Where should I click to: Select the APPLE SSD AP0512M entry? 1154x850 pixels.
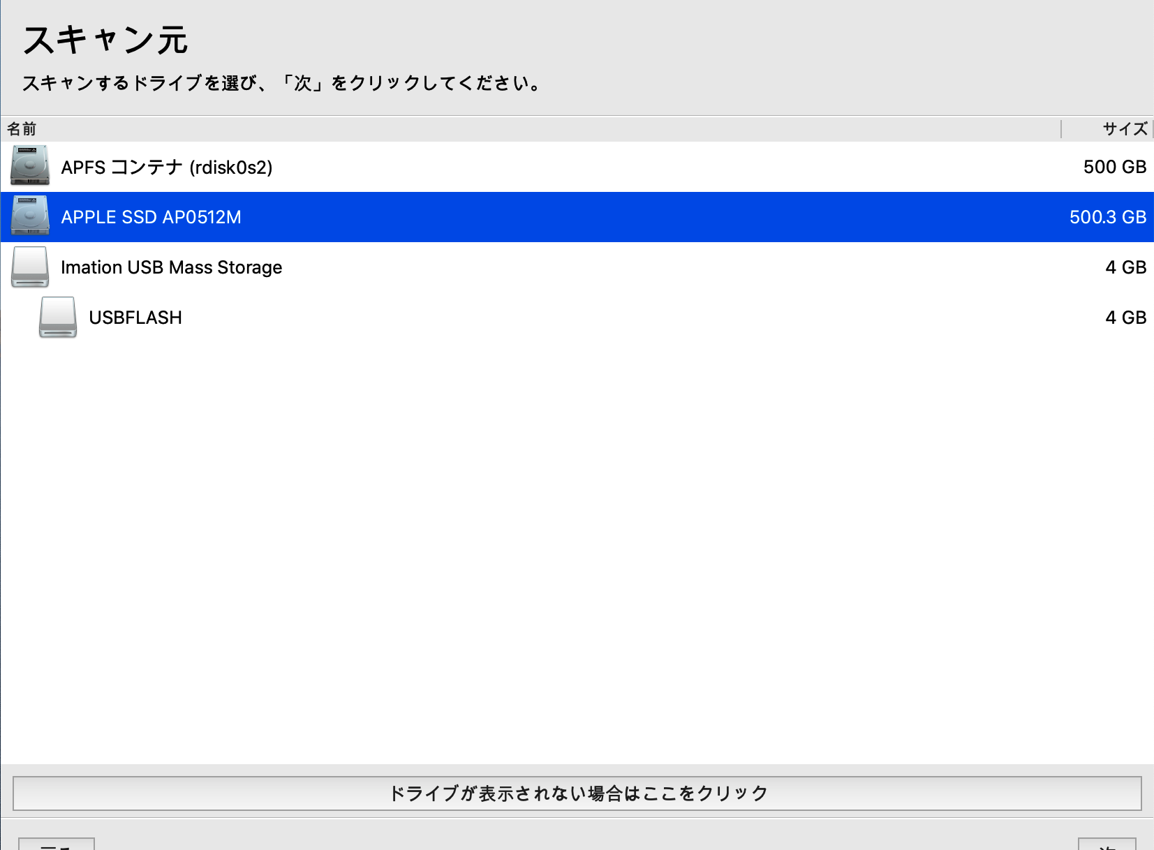(x=151, y=217)
